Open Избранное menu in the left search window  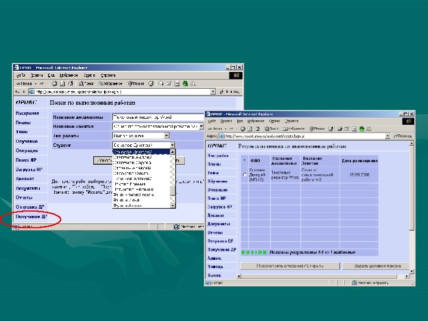pos(69,75)
